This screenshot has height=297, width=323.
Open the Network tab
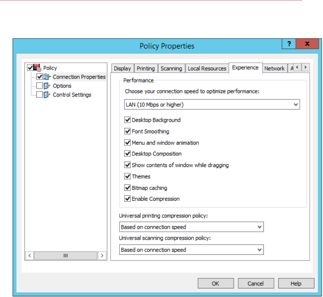coord(275,68)
